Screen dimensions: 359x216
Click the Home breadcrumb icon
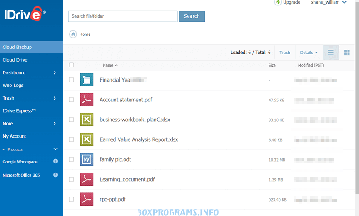(x=73, y=34)
